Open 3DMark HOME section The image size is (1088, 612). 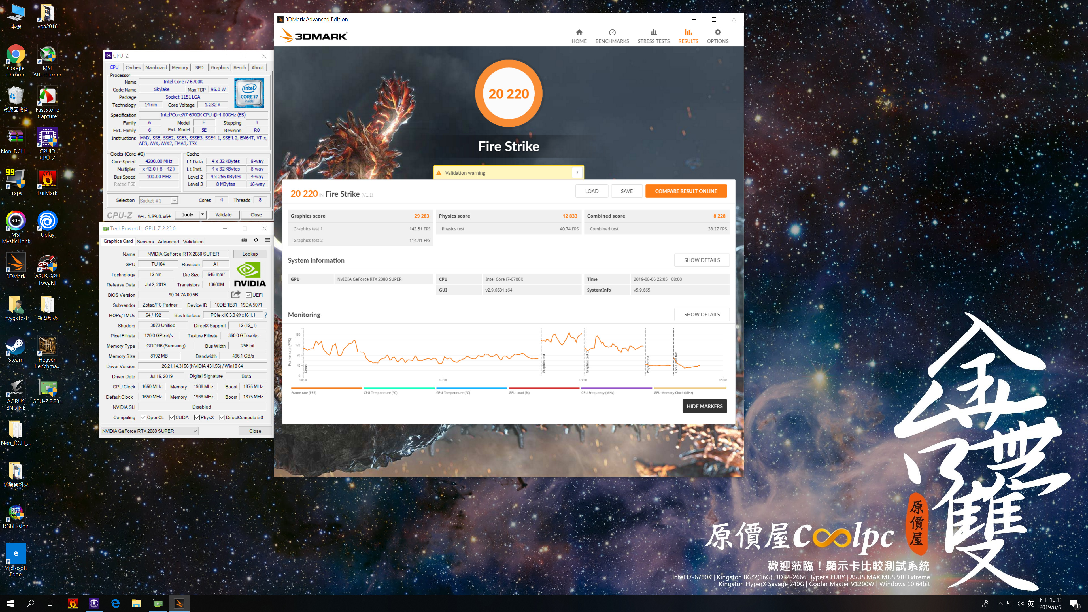coord(579,36)
